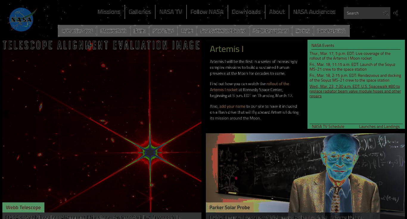Open the NASA Audiences menu
The image size is (407, 219).
pos(314,12)
